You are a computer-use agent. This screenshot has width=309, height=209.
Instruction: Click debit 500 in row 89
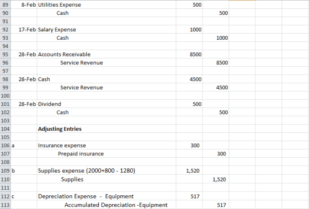pyautogui.click(x=189, y=4)
